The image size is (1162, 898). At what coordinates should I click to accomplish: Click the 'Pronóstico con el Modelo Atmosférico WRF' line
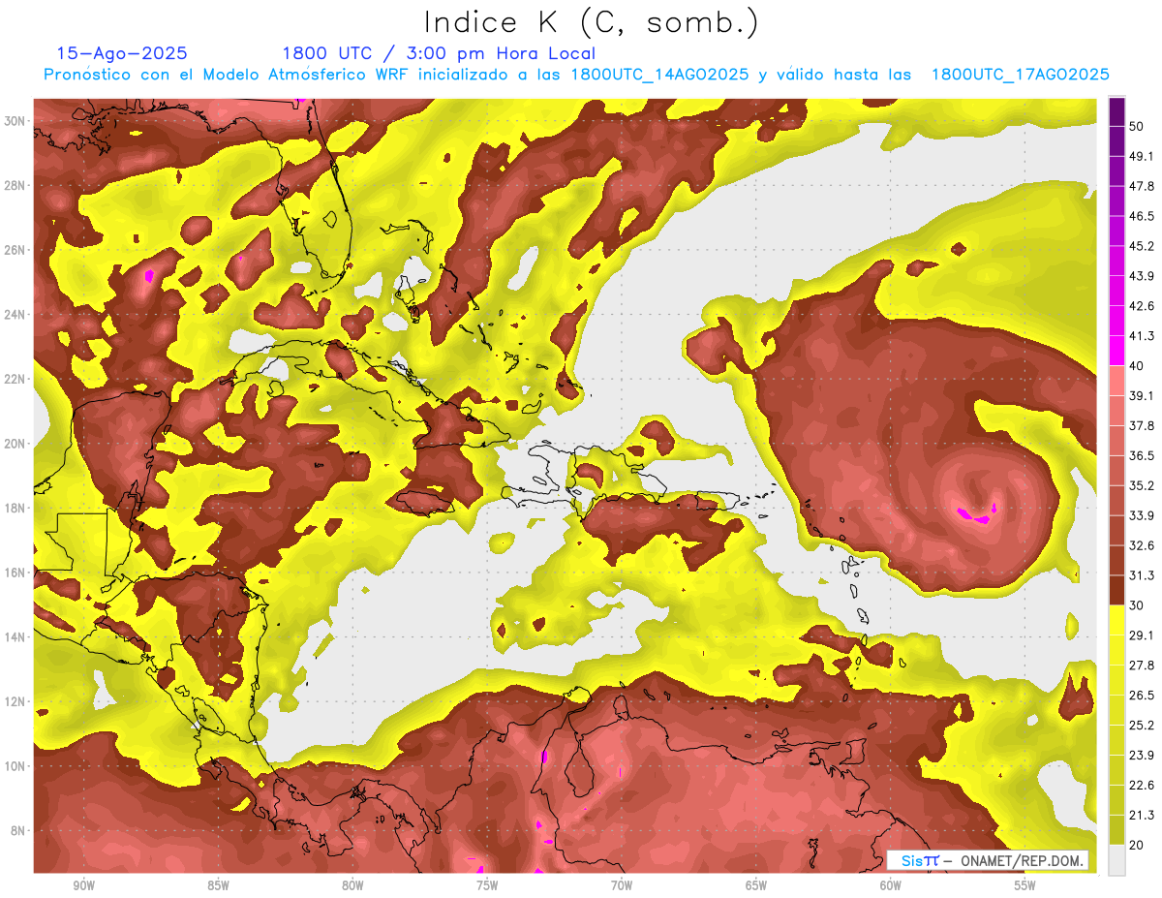click(576, 75)
